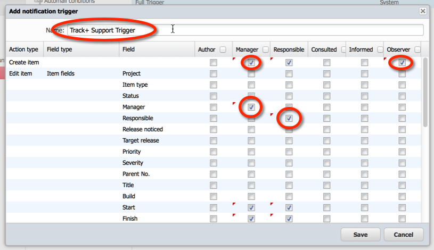Uncheck Responsible for Create item row
The height and width of the screenshot is (250, 434).
point(289,63)
